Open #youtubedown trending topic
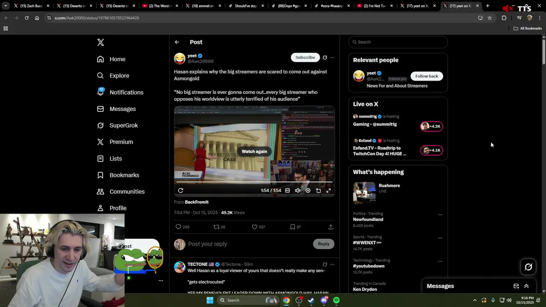The height and width of the screenshot is (307, 546). (369, 266)
